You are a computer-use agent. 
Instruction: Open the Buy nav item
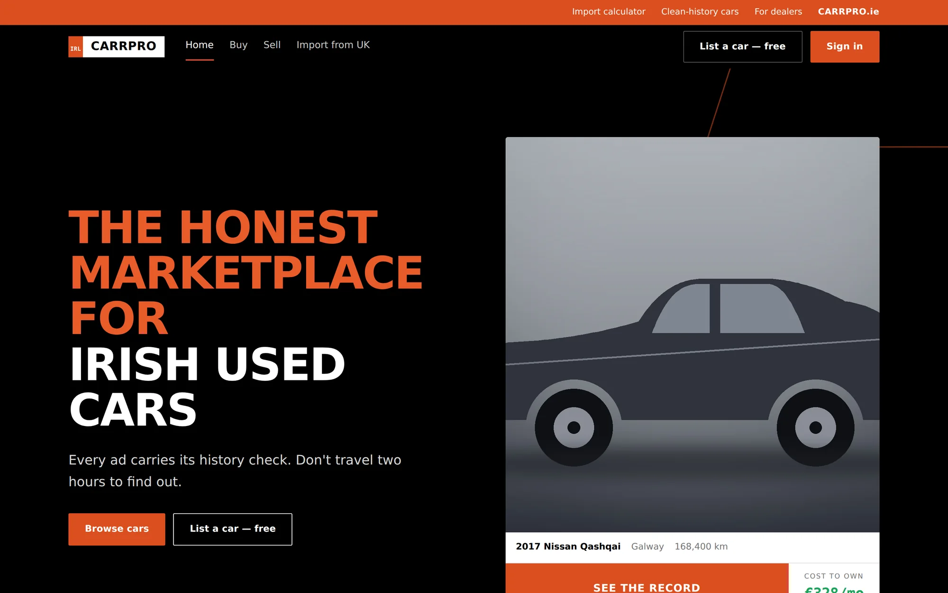(x=238, y=45)
